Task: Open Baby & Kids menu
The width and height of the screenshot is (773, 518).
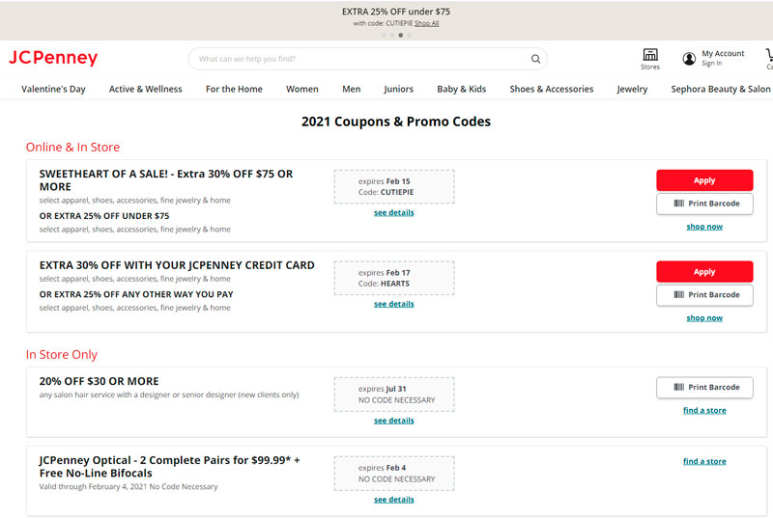Action: point(462,89)
